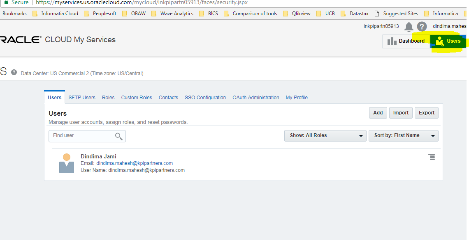Open the dindima.mahesh account menu

450,26
